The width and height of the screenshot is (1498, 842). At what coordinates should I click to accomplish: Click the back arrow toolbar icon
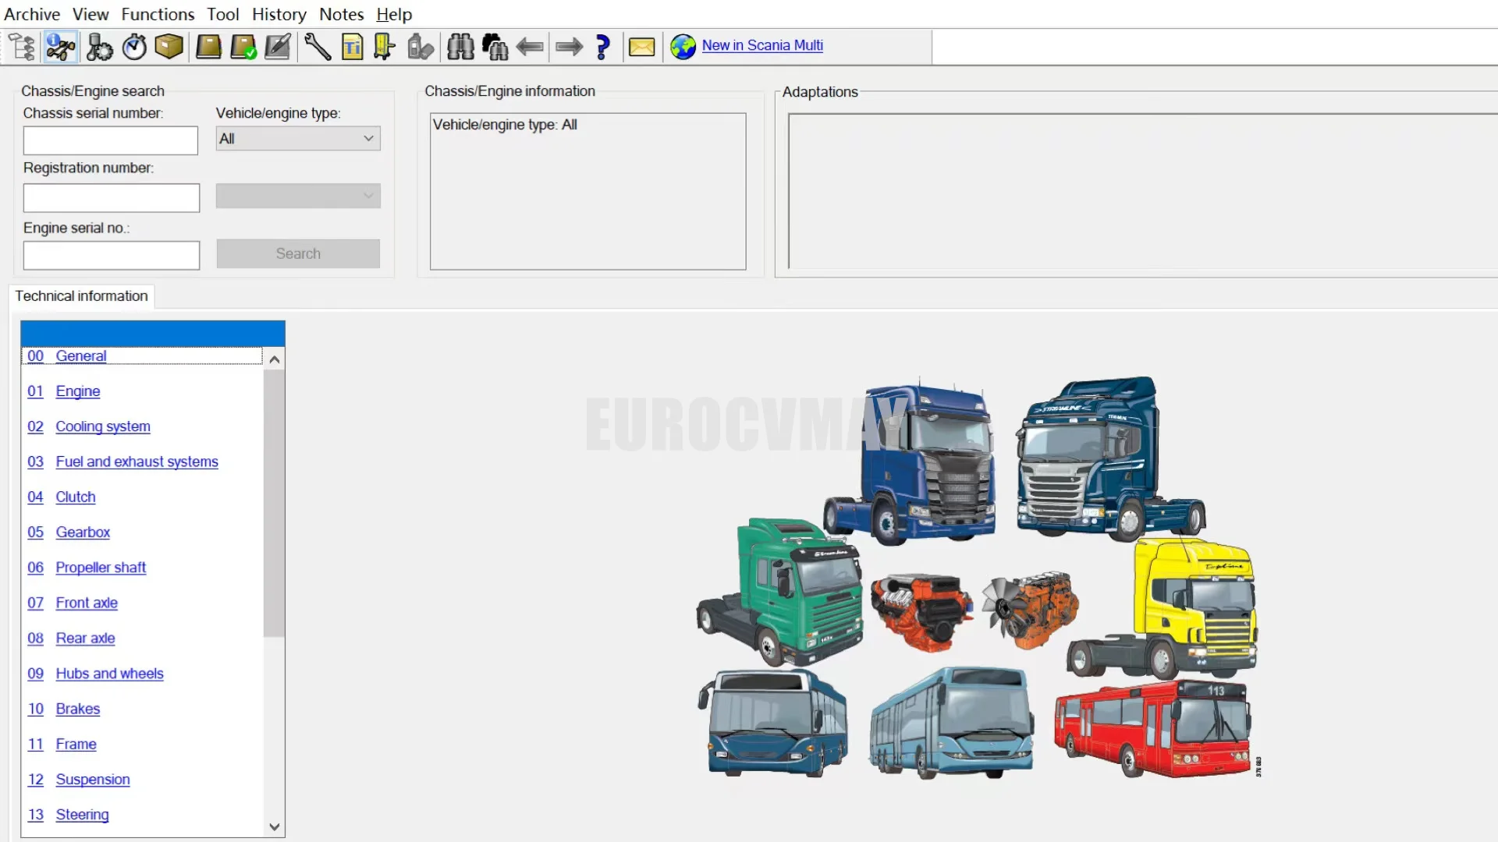tap(531, 47)
